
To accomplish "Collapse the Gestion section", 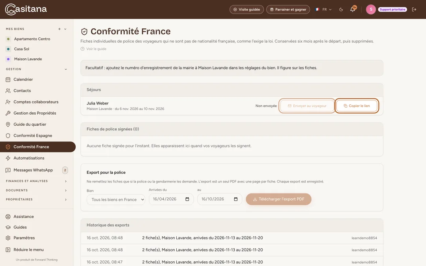I will tap(66, 69).
